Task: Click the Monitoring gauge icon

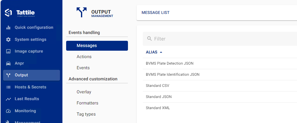Action: 8,111
